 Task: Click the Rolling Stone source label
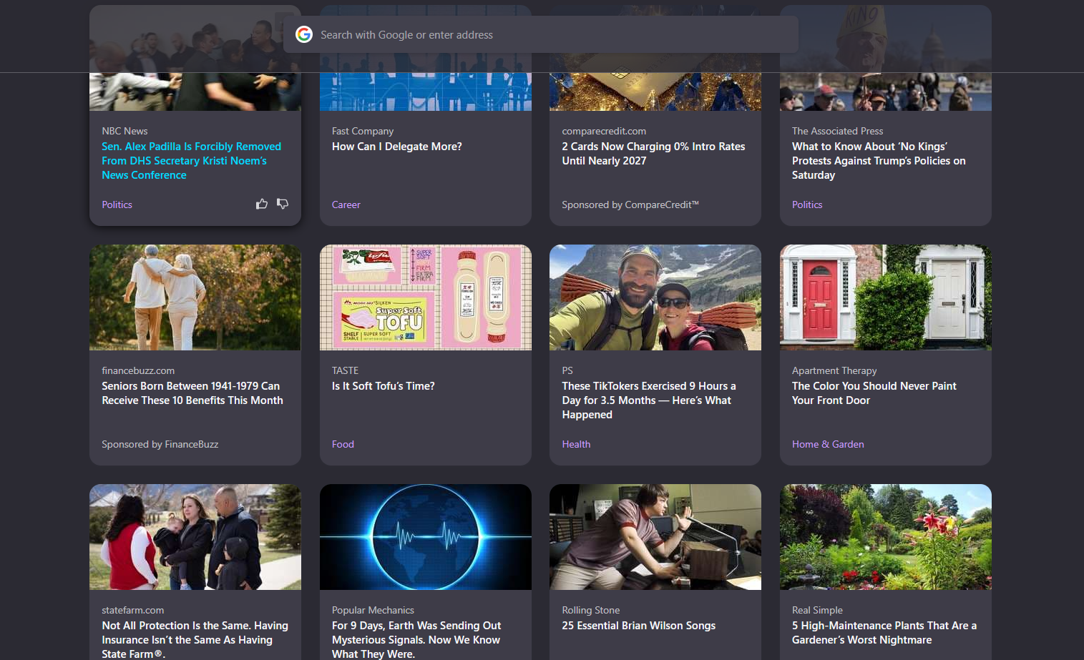click(x=591, y=610)
